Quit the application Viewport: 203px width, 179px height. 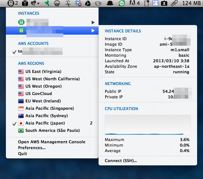(22, 154)
